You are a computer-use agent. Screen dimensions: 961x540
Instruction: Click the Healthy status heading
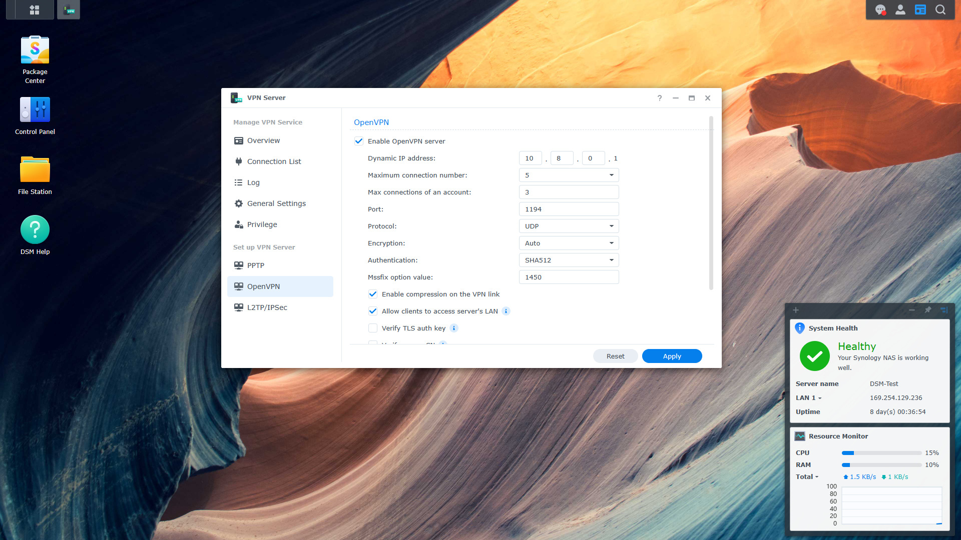pyautogui.click(x=857, y=346)
